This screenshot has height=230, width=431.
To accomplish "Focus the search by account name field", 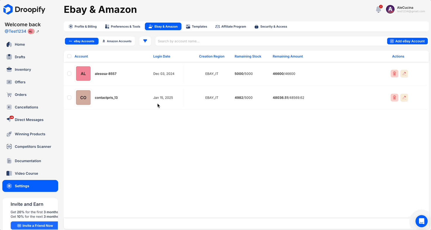I will (x=270, y=41).
